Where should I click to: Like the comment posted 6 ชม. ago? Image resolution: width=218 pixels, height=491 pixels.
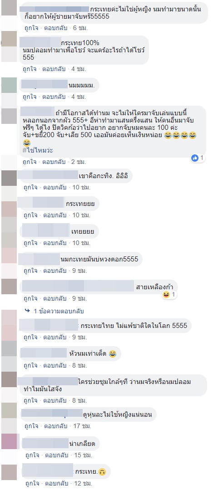(x=30, y=28)
